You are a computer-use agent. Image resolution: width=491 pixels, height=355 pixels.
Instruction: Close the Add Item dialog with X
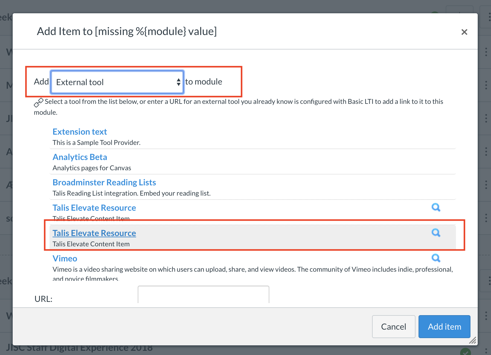[464, 32]
